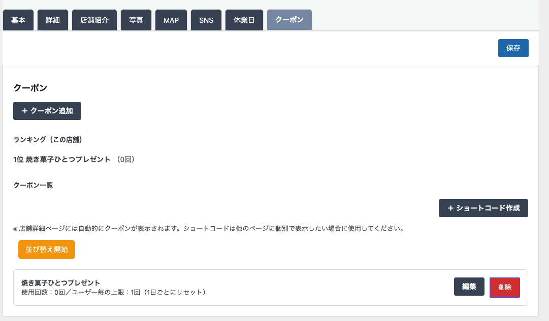Delete the 焼き菓子ひとつプレゼント coupon

click(x=505, y=288)
